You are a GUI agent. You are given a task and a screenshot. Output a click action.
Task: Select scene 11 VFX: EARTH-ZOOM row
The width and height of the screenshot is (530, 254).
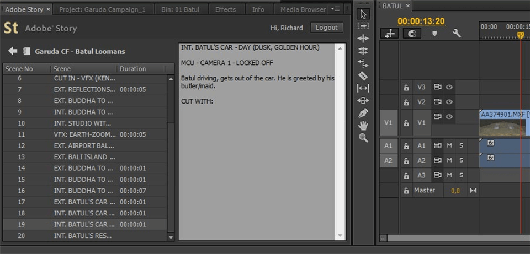tap(85, 134)
